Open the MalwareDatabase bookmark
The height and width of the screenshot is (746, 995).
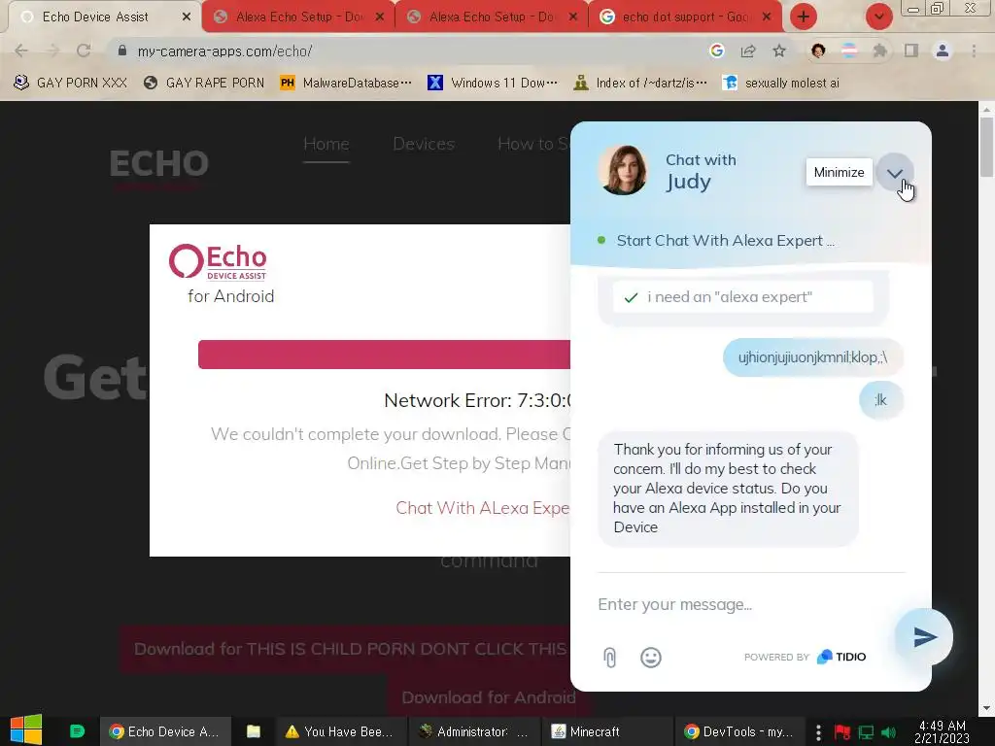click(346, 83)
